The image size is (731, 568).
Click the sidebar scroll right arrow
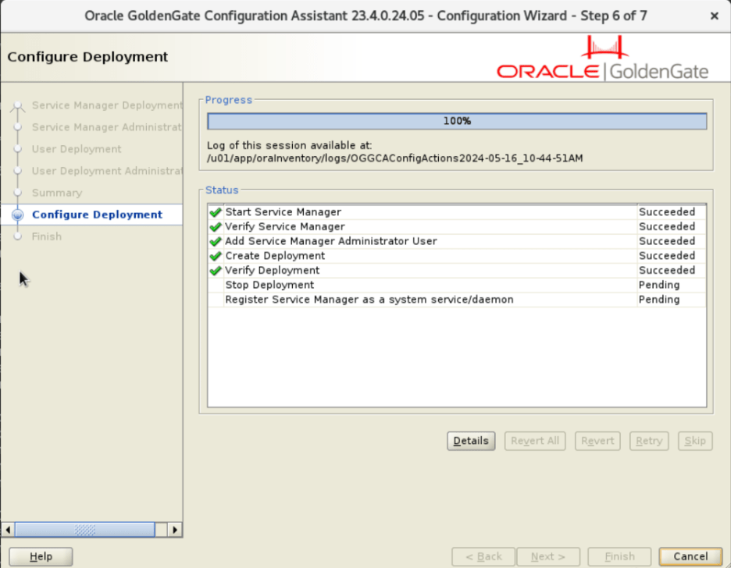click(175, 530)
